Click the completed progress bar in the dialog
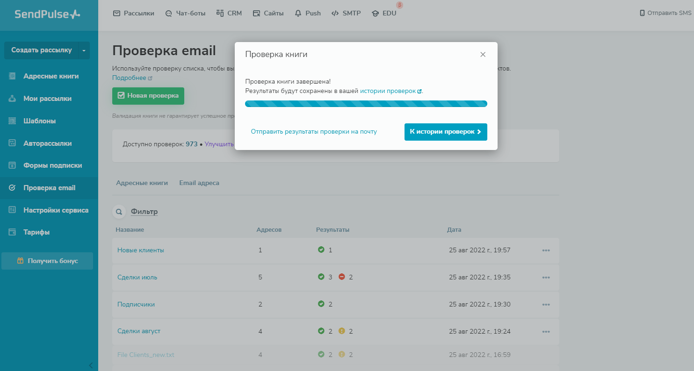 pos(366,104)
